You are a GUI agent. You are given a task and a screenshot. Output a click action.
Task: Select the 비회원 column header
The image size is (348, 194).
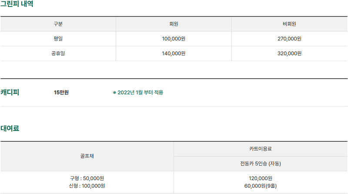(289, 24)
